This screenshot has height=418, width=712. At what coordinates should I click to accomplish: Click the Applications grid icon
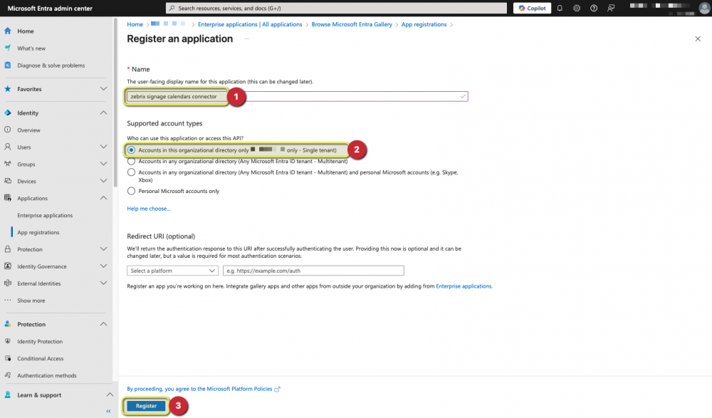[x=8, y=198]
